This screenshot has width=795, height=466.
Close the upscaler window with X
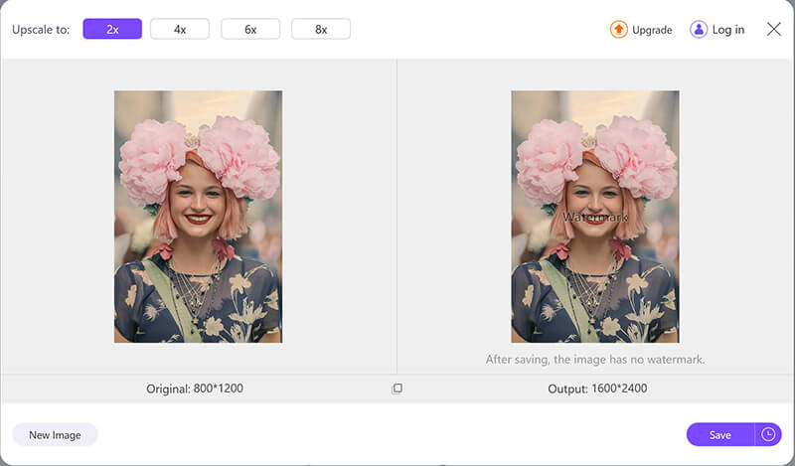click(x=774, y=29)
